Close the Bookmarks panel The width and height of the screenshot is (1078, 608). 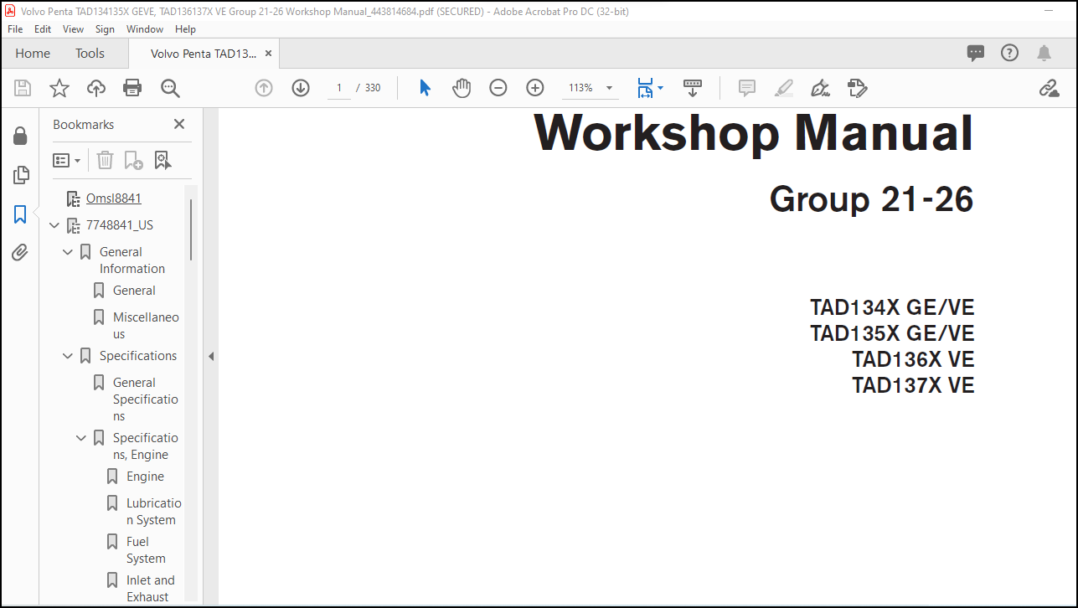[x=178, y=124]
